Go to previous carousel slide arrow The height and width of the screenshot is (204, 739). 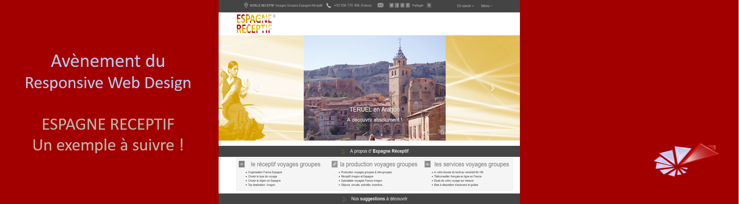pyautogui.click(x=257, y=89)
